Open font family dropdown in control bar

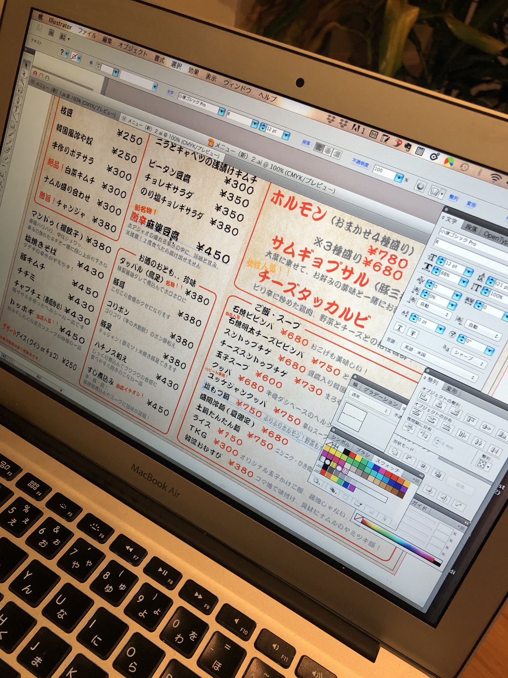(221, 111)
